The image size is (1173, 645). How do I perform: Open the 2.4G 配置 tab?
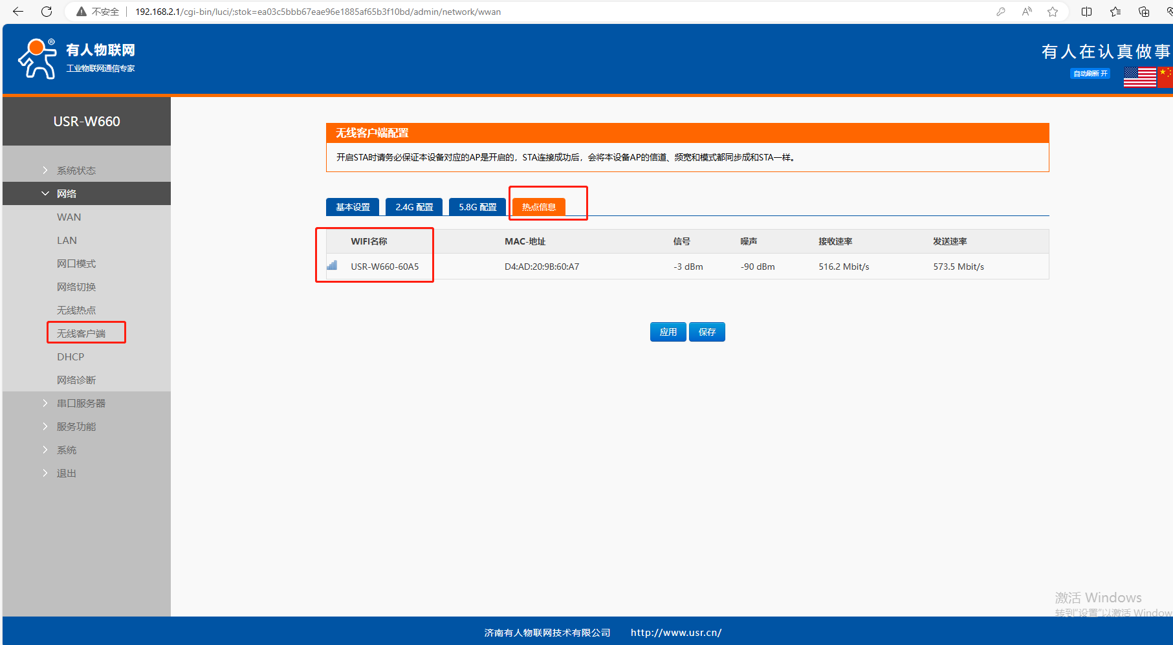pyautogui.click(x=414, y=207)
